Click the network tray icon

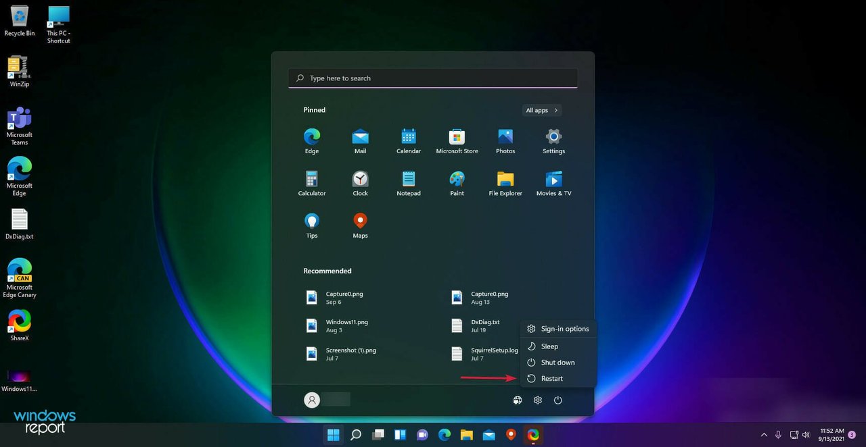pos(794,435)
